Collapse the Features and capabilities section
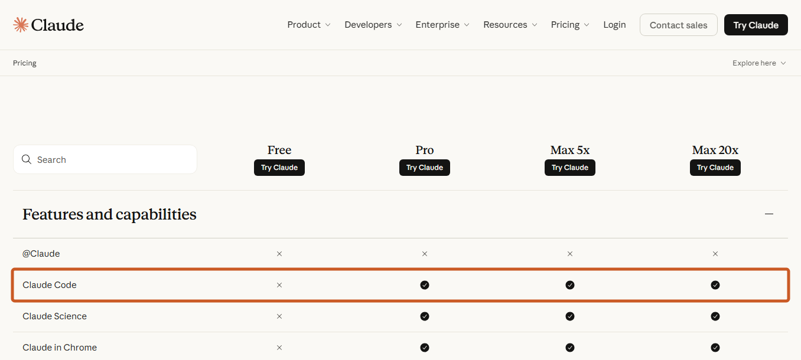The image size is (801, 360). [x=769, y=214]
